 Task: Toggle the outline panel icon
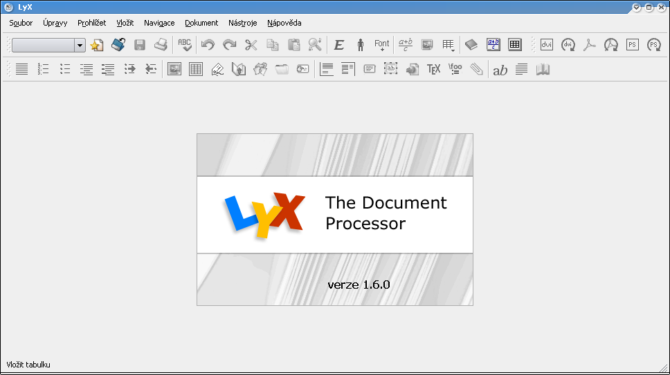[471, 45]
